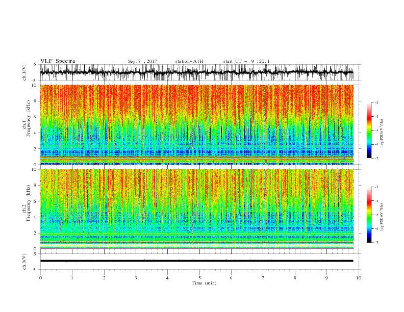Click the ch.2 "Frequency (kHz)" axis label

(x=29, y=202)
